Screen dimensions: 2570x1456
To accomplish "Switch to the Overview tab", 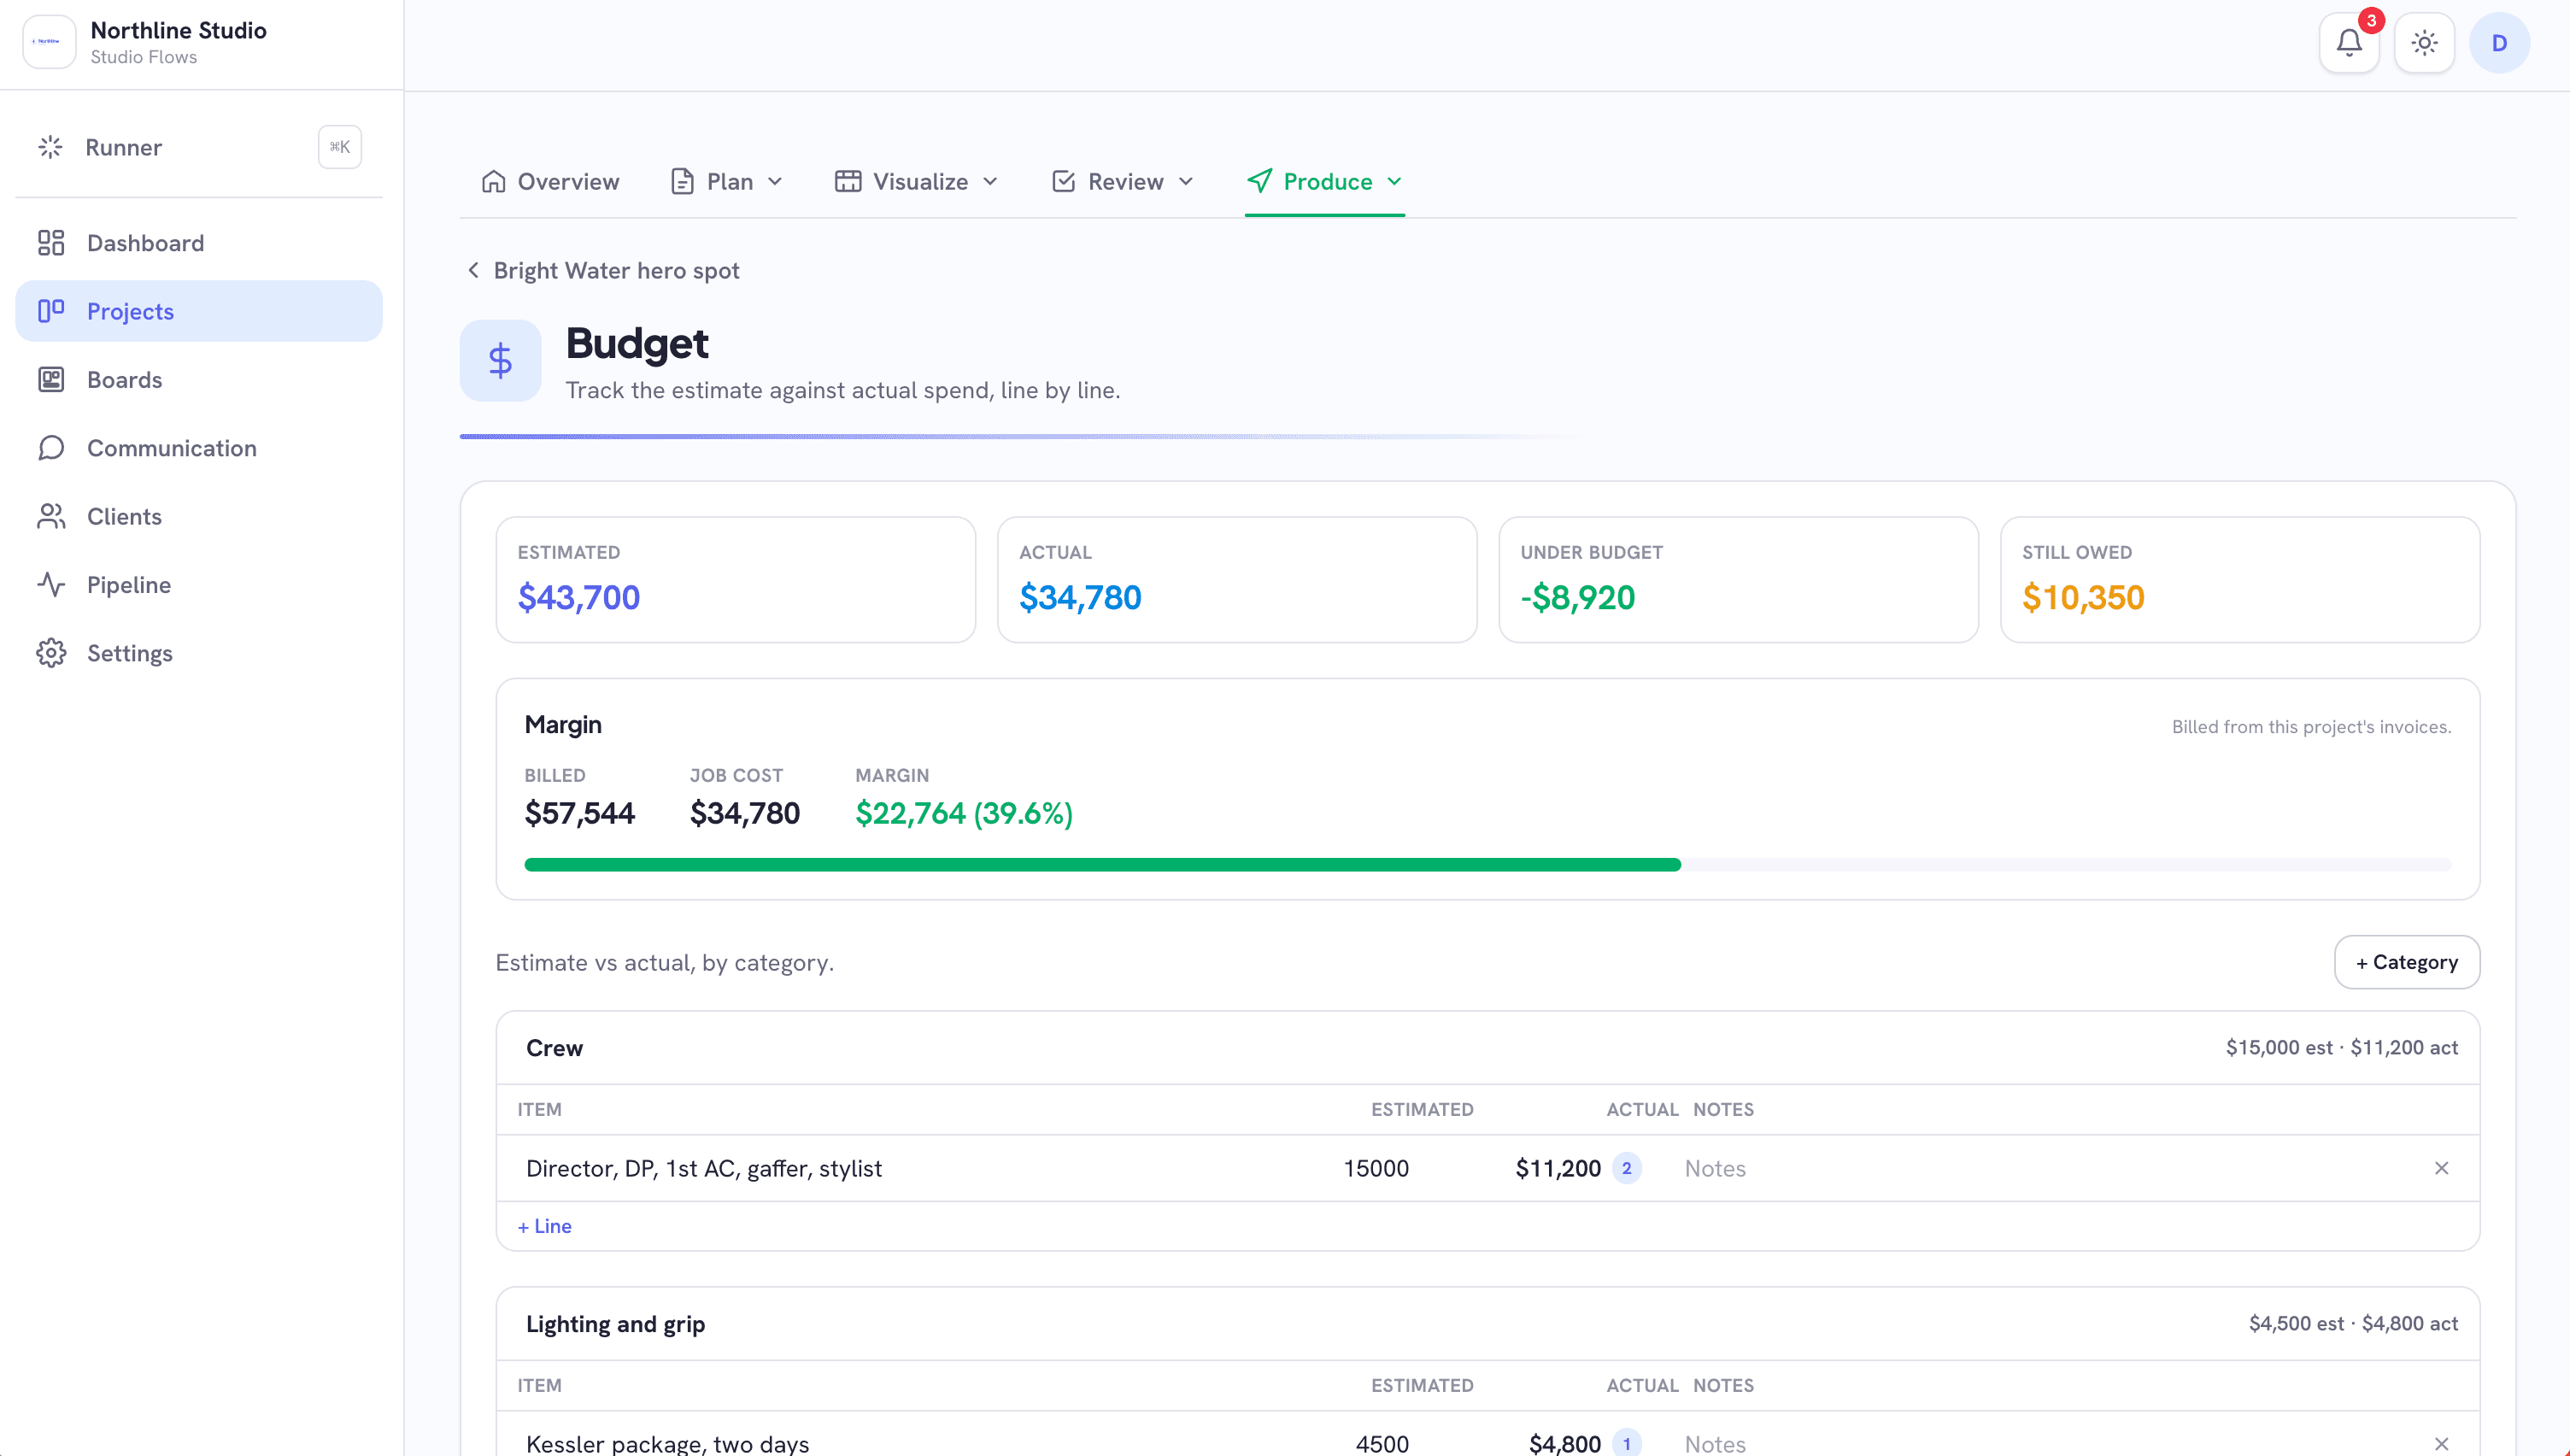I will click(x=549, y=182).
